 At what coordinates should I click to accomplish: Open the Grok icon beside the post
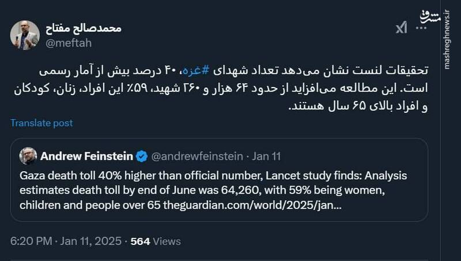400,28
